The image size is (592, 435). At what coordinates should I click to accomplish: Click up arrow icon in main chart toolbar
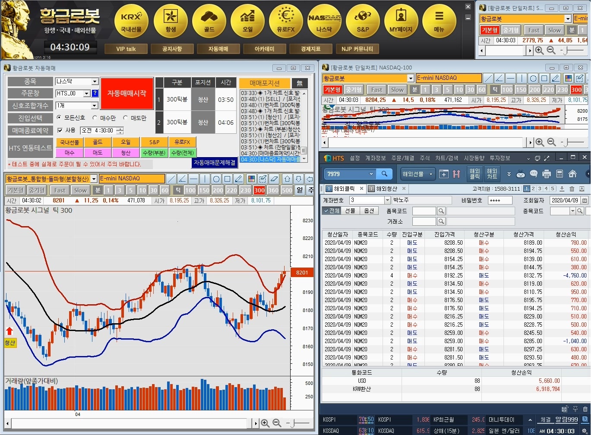287,179
